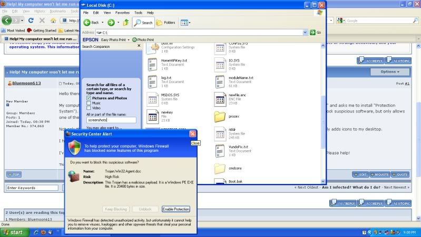Screen dimensions: 421x237
Task: Open the Back button history dropdown arrow
Action: coord(103,23)
